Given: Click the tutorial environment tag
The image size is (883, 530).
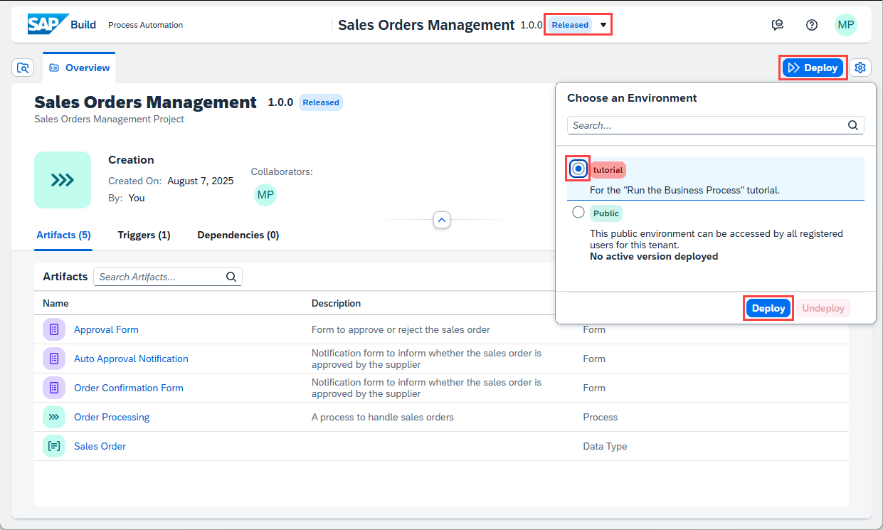Looking at the screenshot, I should pyautogui.click(x=608, y=170).
